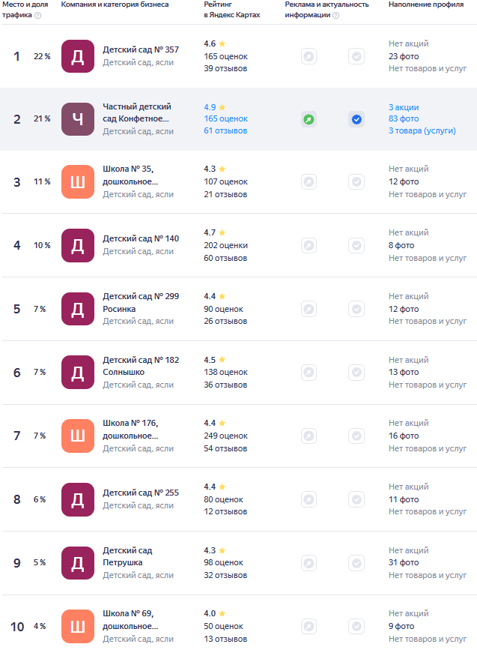This screenshot has width=477, height=656.
Task: Select the company name Детский сад № 255
Action: [x=141, y=493]
